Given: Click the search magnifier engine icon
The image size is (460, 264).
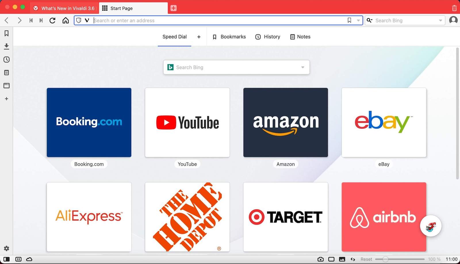Looking at the screenshot, I should click(370, 20).
